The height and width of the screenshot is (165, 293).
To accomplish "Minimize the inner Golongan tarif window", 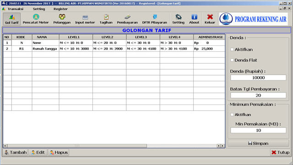I will [x=281, y=8].
